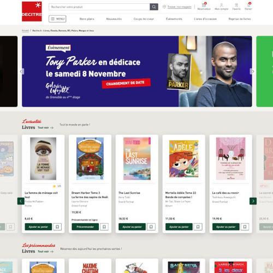
Task: Open the Nouveautés menu item
Action: tap(114, 19)
